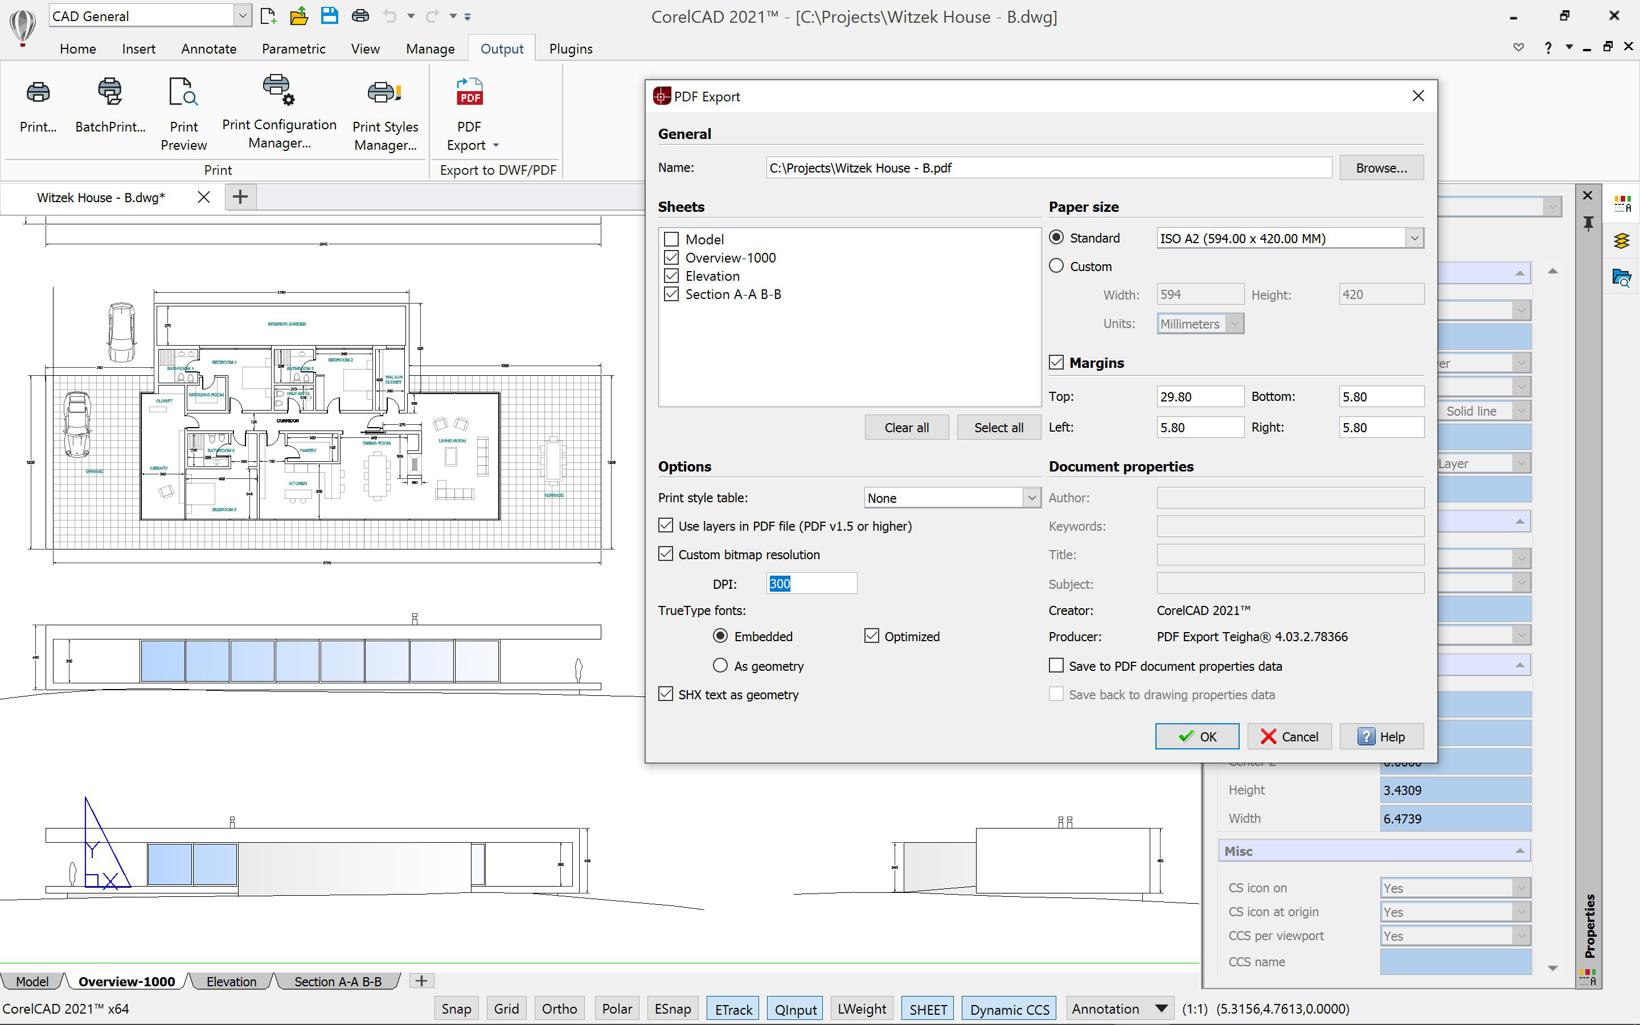Image resolution: width=1640 pixels, height=1025 pixels.
Task: Click the ETrack status bar icon
Action: click(x=732, y=1010)
